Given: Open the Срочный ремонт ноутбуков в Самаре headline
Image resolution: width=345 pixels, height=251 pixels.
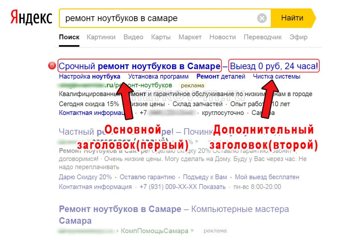Looking at the screenshot, I should coord(139,66).
